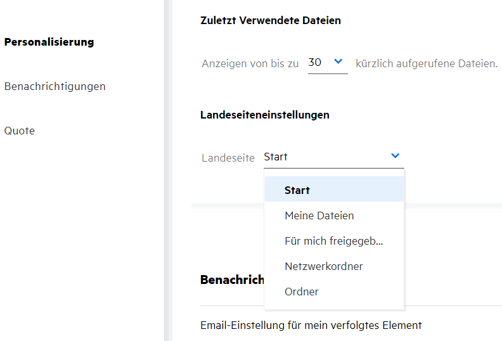This screenshot has width=502, height=341.
Task: Click the partially hidden Benachrich... section heading
Action: [x=232, y=280]
